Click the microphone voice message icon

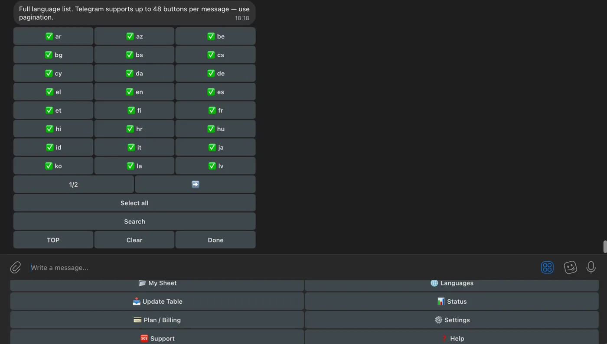tap(591, 267)
